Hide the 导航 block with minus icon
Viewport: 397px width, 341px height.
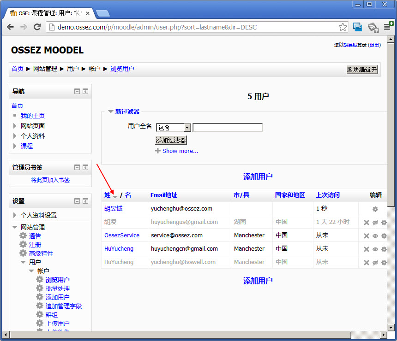coord(77,91)
